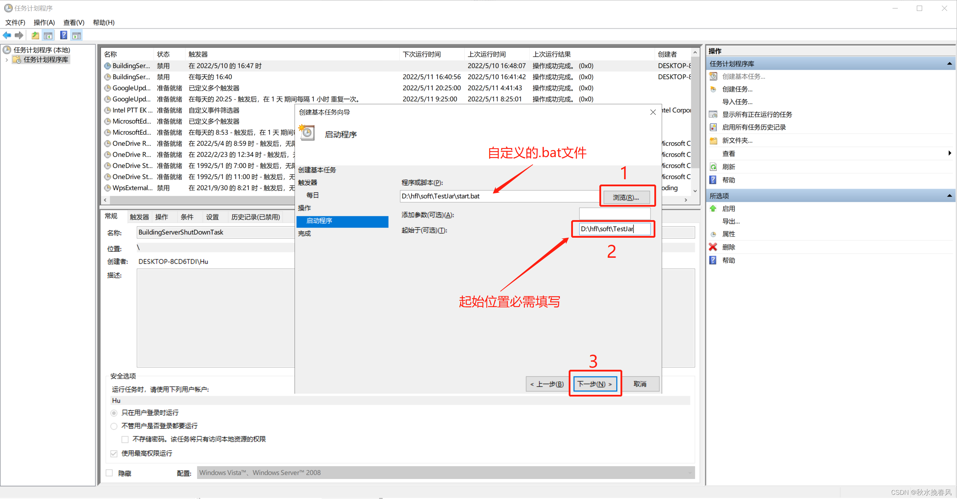Click the wizard clock icon beside 启动程序

click(x=307, y=132)
